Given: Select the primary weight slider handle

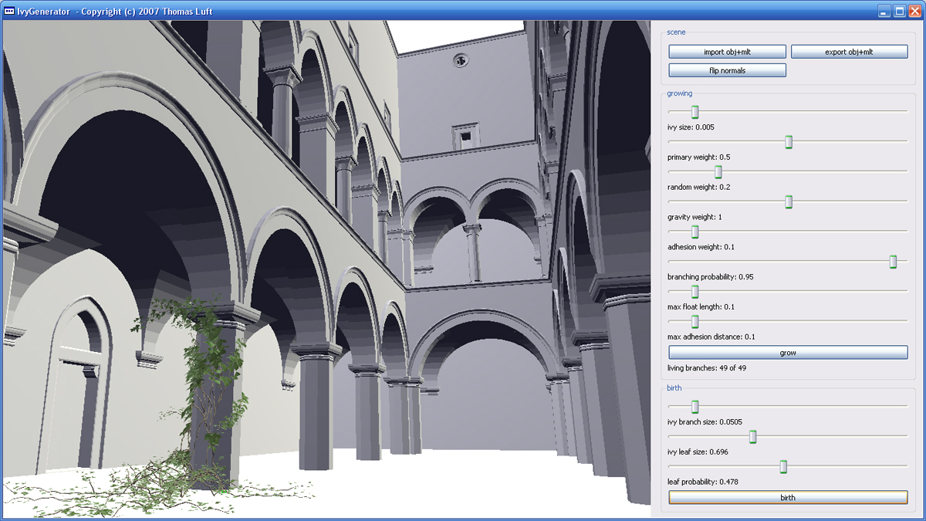Looking at the screenshot, I should point(789,142).
